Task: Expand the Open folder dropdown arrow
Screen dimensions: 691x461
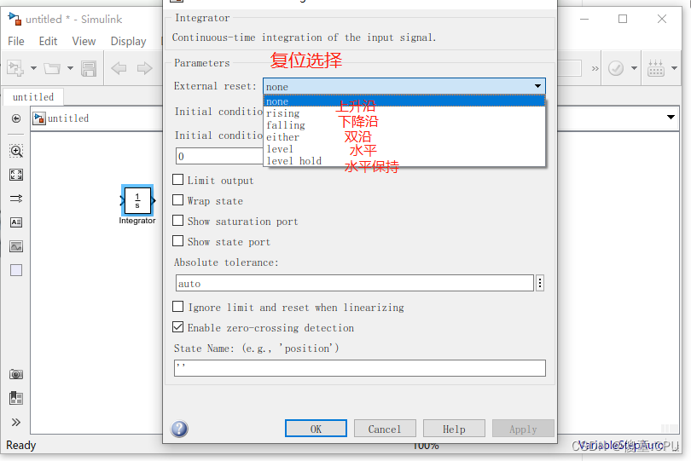Action: 70,68
